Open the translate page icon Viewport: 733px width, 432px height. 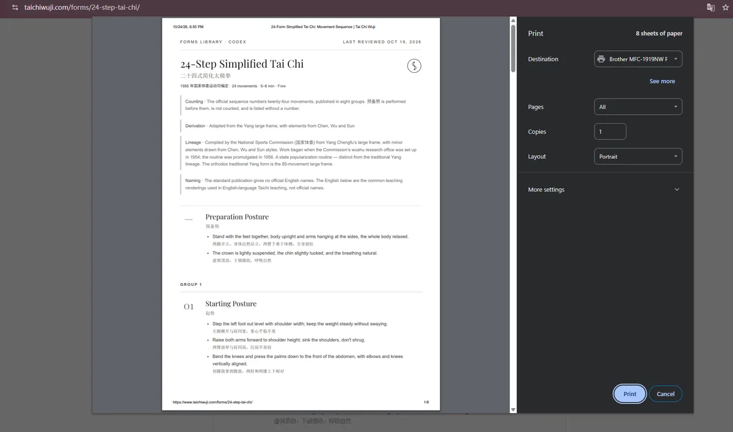tap(711, 7)
